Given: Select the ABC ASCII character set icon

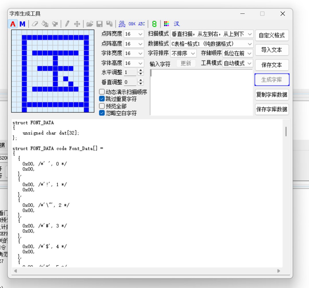Looking at the screenshot, I should pos(142,24).
